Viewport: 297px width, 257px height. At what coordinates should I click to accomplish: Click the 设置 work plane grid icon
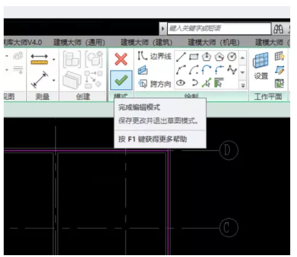(x=261, y=60)
